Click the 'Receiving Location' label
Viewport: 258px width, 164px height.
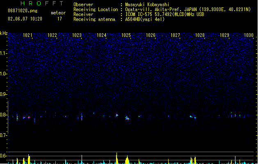pyautogui.click(x=96, y=9)
